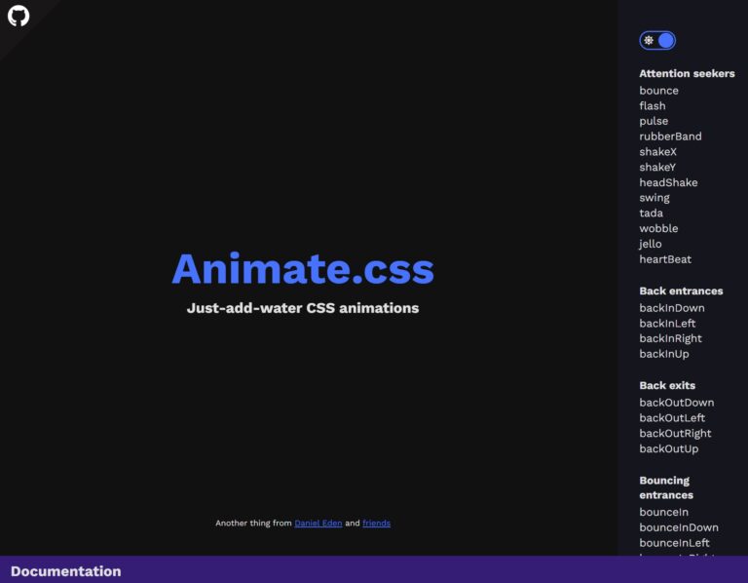Play the tada animation
Screen dimensions: 748x583
[652, 213]
